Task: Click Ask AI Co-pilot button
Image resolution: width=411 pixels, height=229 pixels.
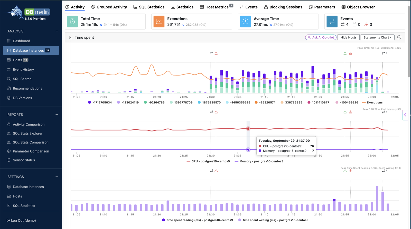Action: click(x=321, y=37)
